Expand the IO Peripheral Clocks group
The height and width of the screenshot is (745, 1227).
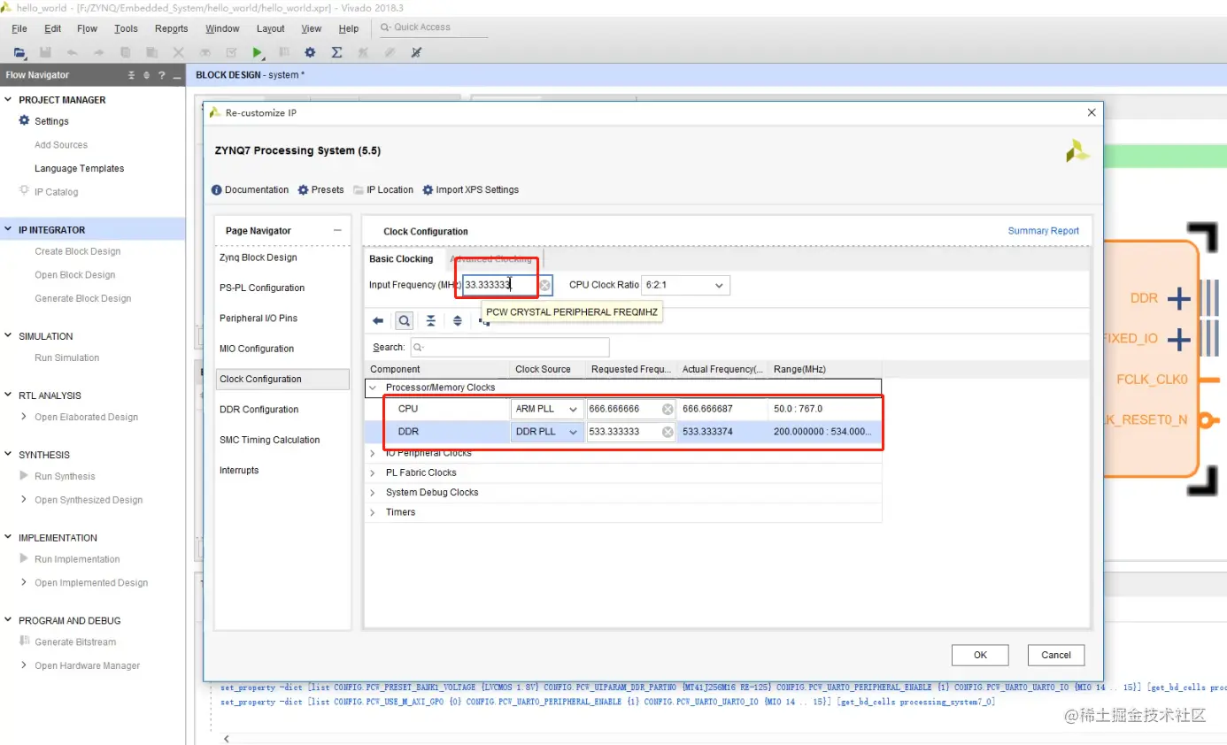pyautogui.click(x=374, y=453)
